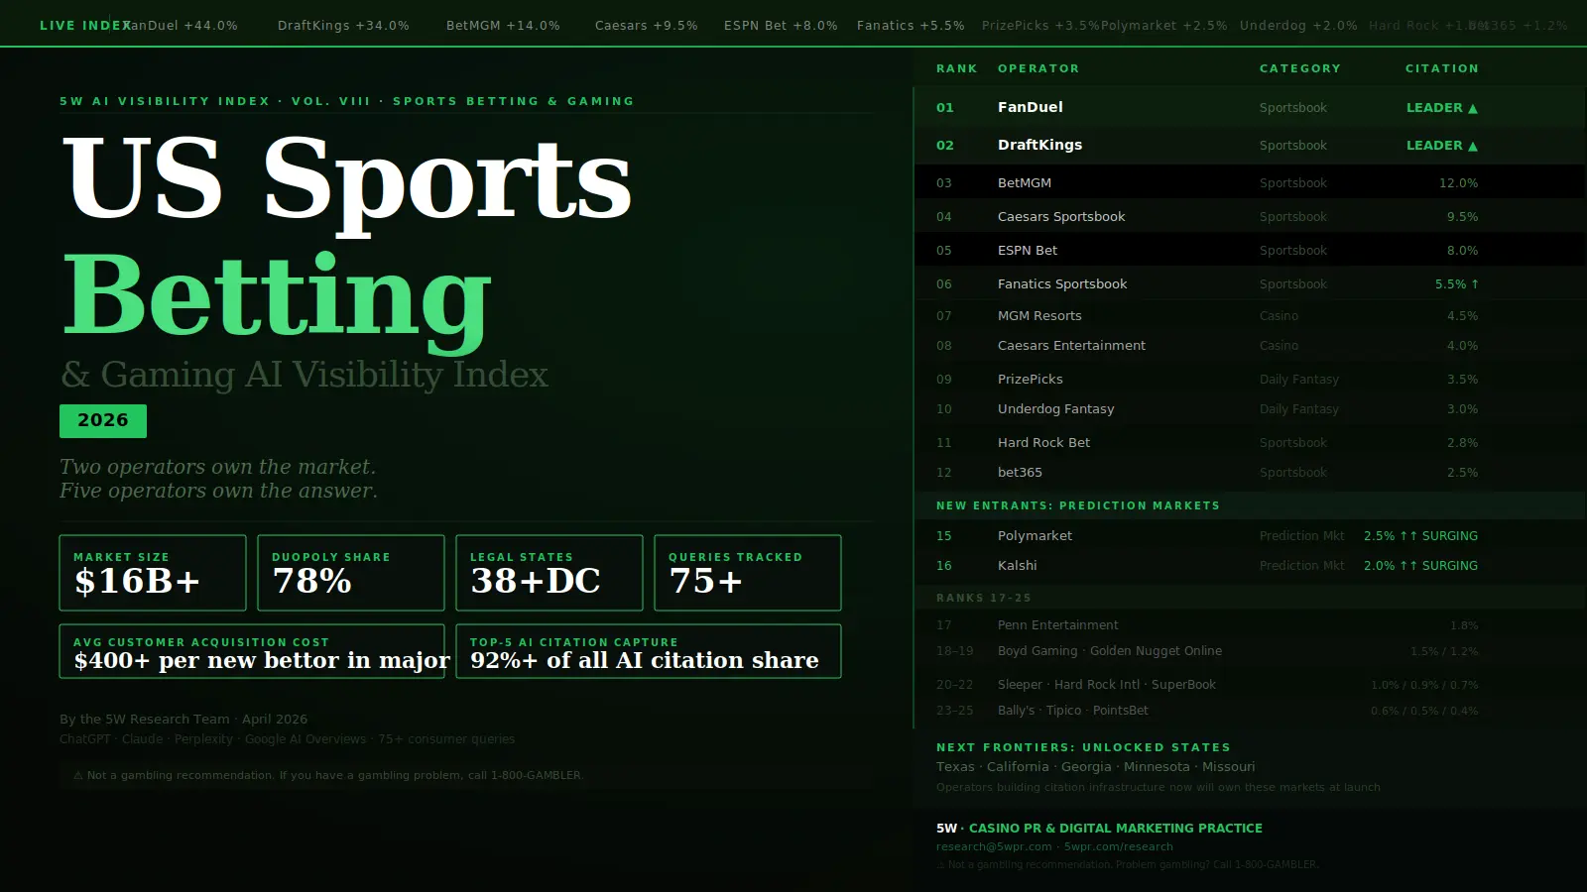Click the gambling disclaimer under the byline
The width and height of the screenshot is (1587, 892).
[x=328, y=775]
